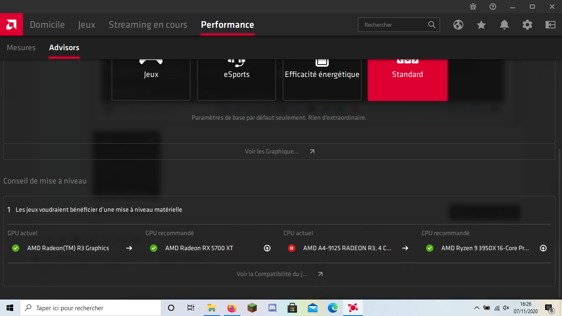This screenshot has height=316, width=562.
Task: Click Paramètres de base par défaut description
Action: coord(279,118)
